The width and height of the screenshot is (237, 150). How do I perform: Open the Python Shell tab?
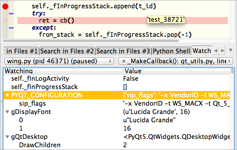click(171, 51)
